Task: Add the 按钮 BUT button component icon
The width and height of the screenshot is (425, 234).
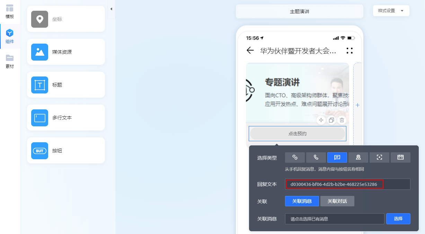Action: [39, 151]
